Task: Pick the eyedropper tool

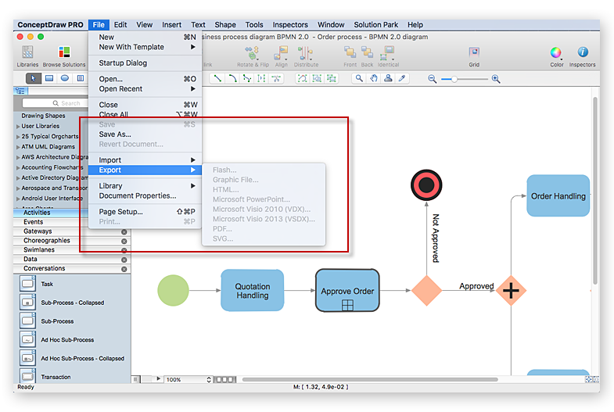Action: point(402,78)
